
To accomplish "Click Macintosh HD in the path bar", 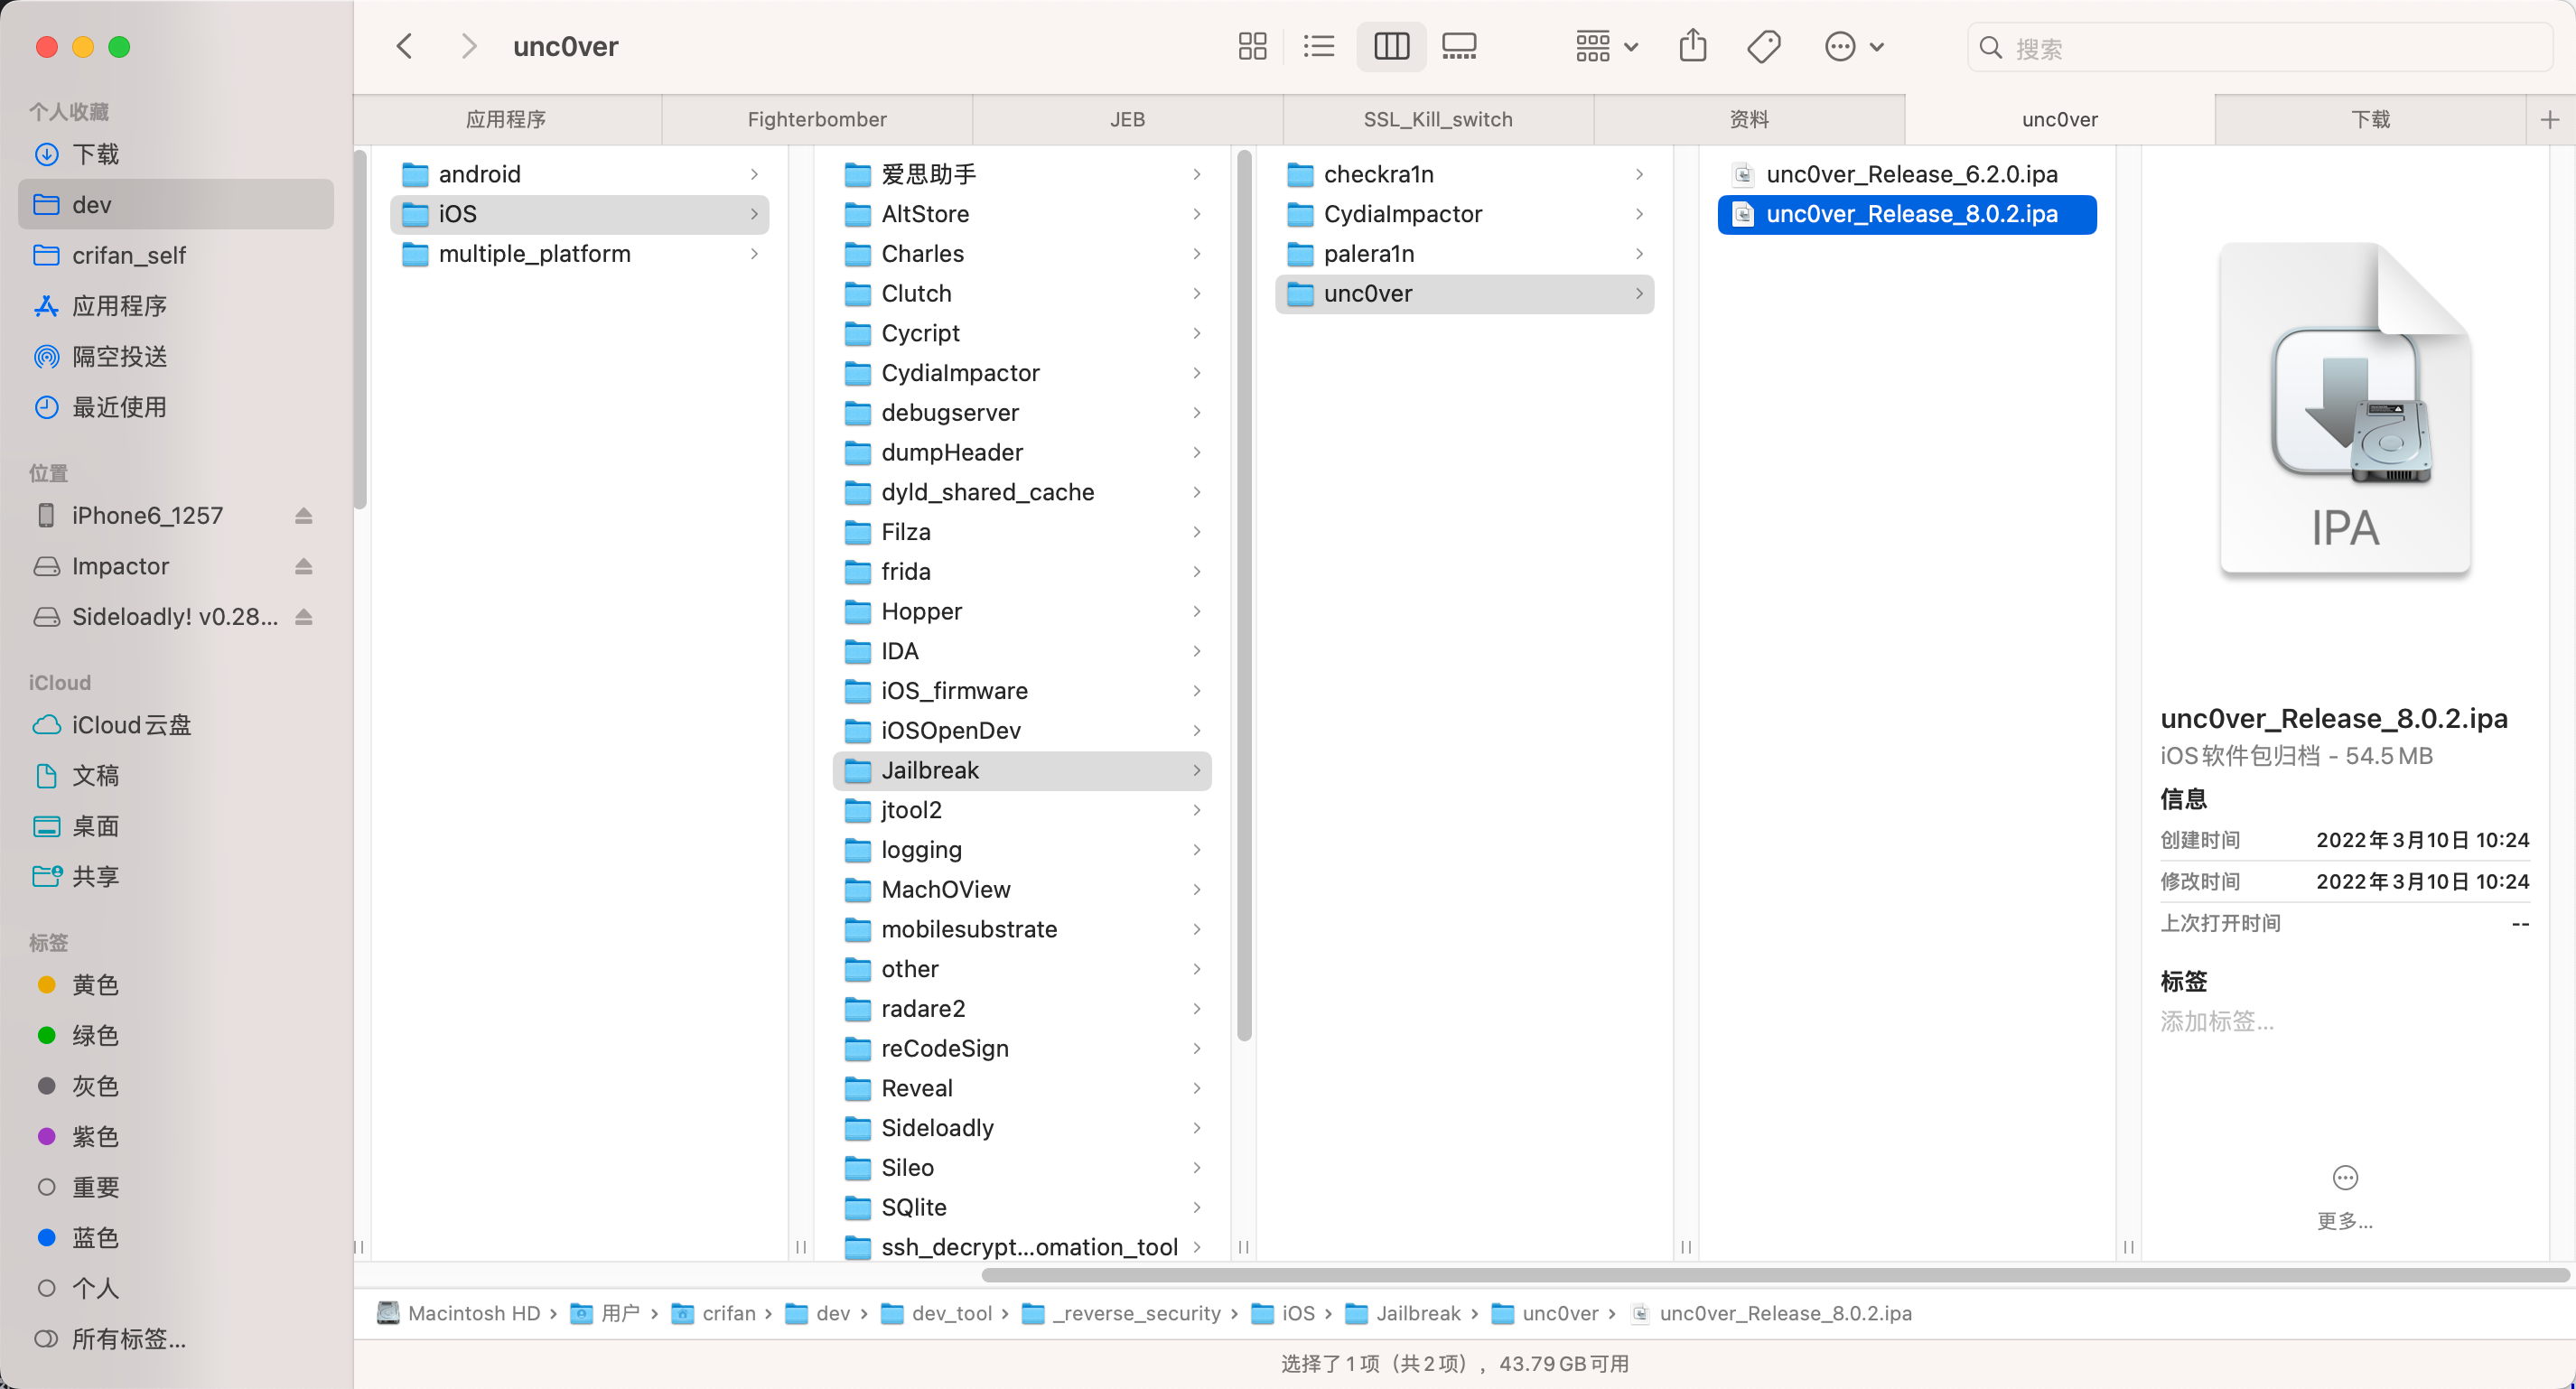I will click(x=459, y=1313).
